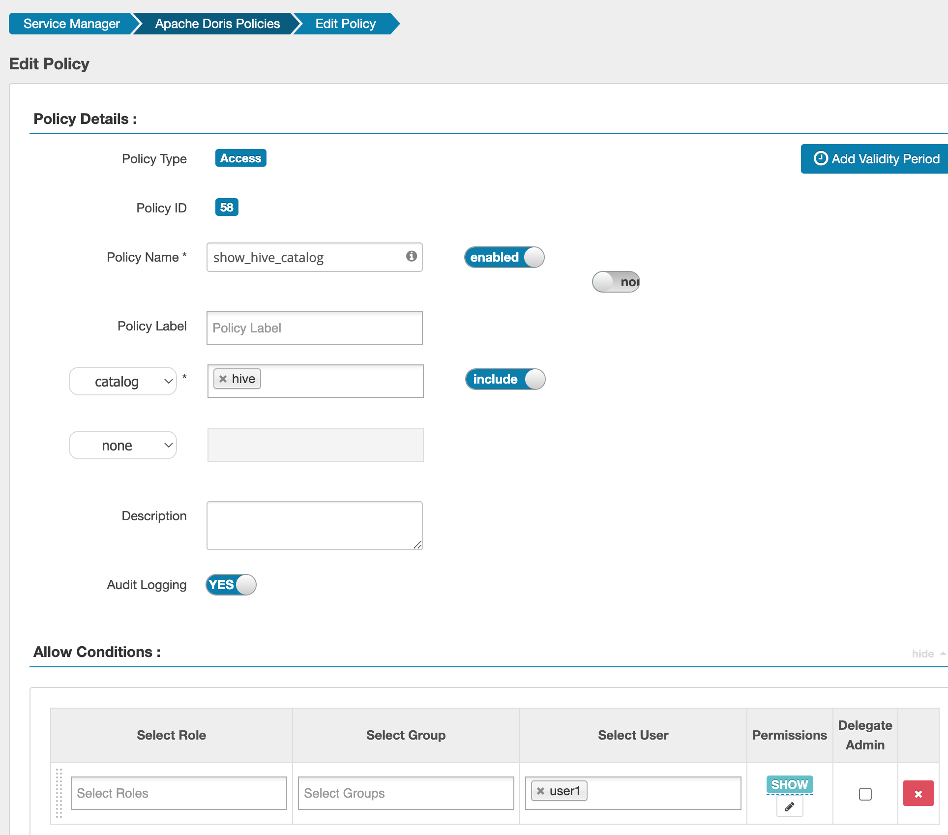Go to Service Manager breadcrumb

pyautogui.click(x=71, y=24)
